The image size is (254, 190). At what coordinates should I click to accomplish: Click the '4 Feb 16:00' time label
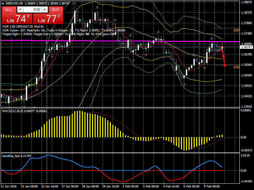coord(171,187)
